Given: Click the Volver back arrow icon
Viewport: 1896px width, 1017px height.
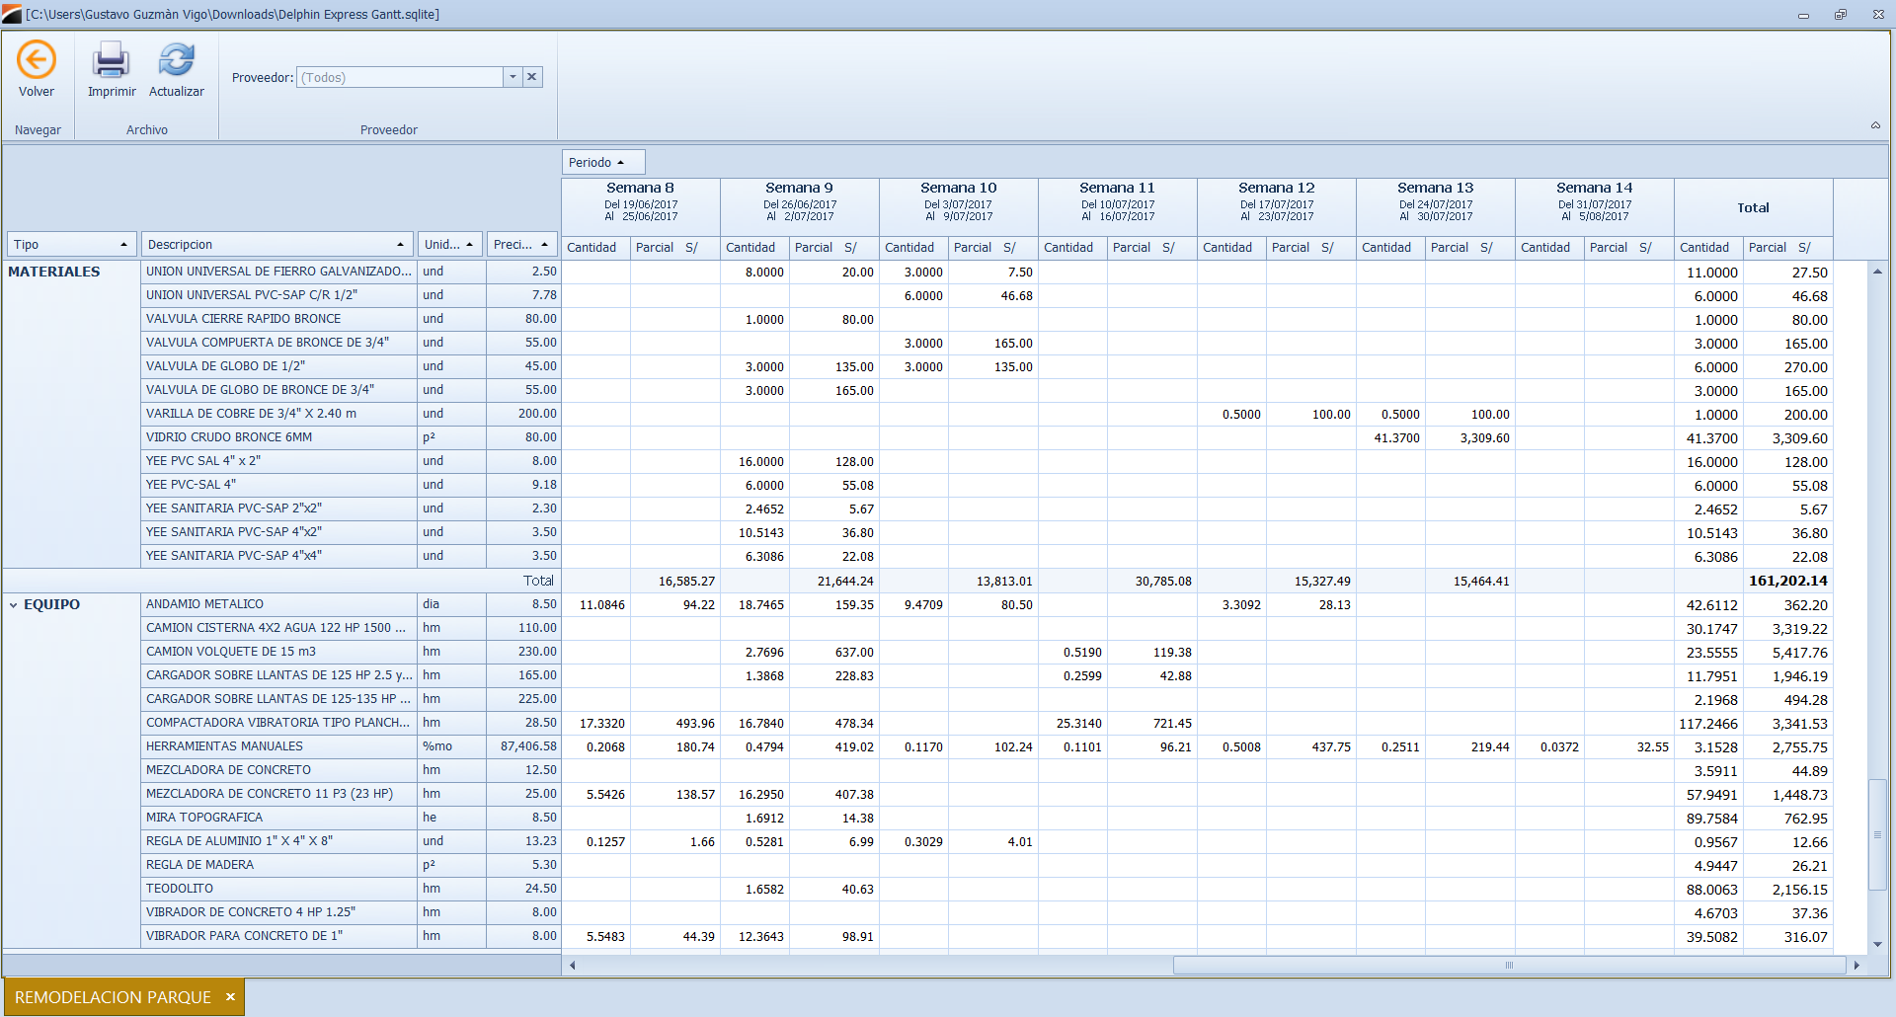Looking at the screenshot, I should (37, 60).
